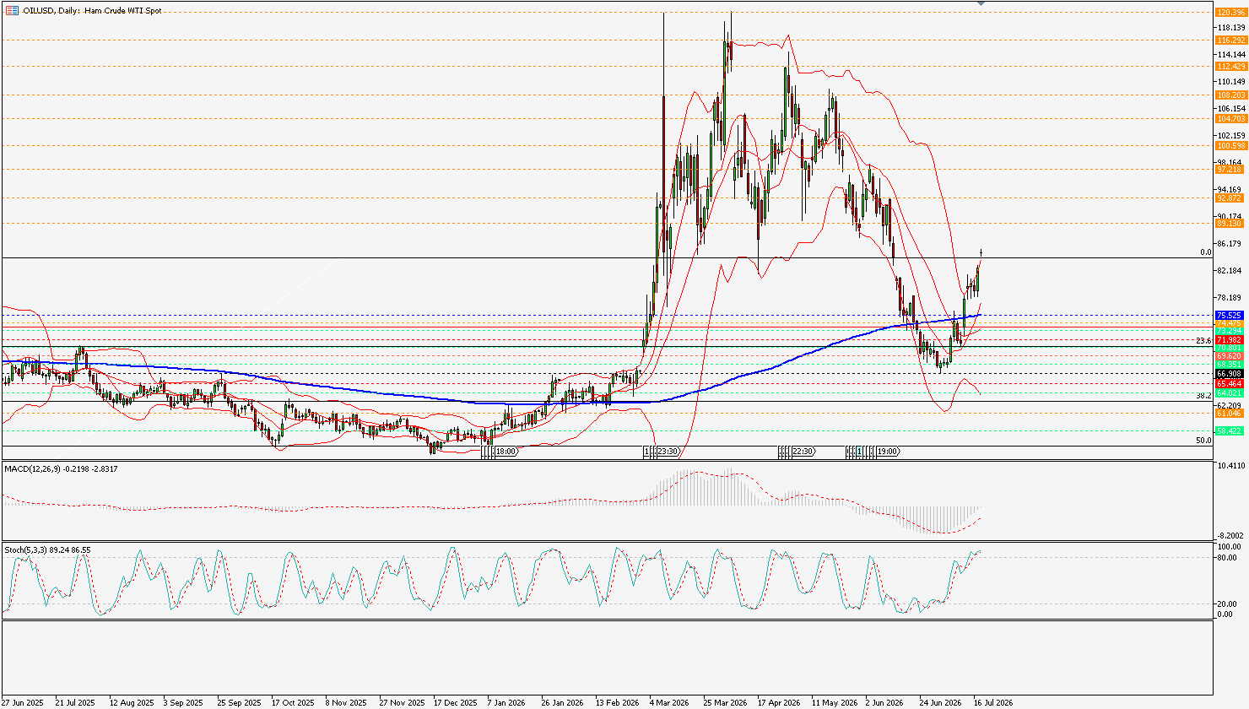Viewport: 1249px width, 709px height.
Task: Select the gray chart-shift triangle marker
Action: 980,3
